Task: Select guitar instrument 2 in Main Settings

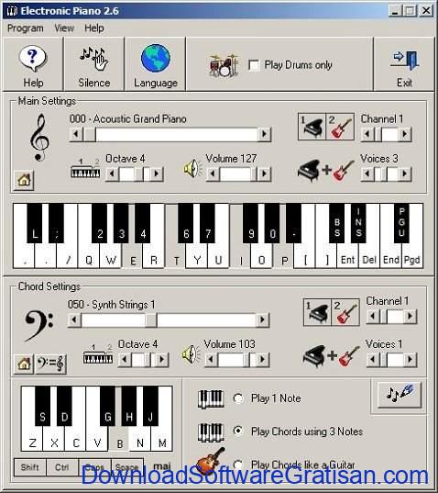Action: pos(340,127)
